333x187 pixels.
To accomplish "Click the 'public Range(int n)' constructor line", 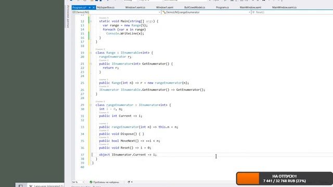I will 144,83.
